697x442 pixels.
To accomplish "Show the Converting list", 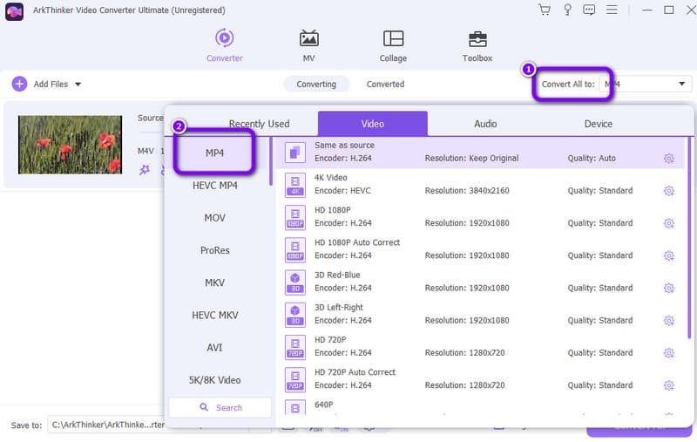I will point(316,84).
